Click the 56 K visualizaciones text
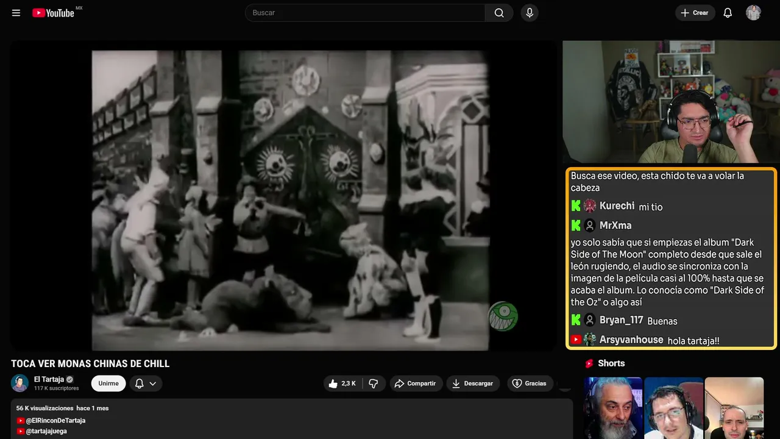This screenshot has width=780, height=439. point(44,408)
